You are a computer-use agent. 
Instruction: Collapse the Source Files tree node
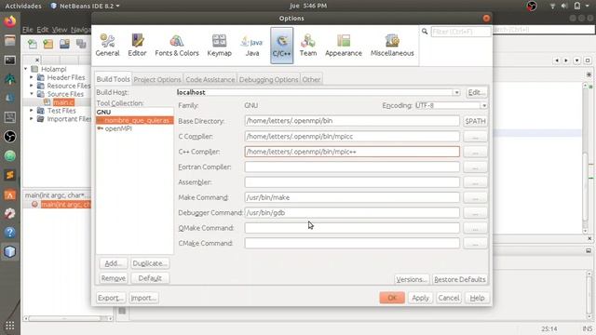tap(32, 94)
